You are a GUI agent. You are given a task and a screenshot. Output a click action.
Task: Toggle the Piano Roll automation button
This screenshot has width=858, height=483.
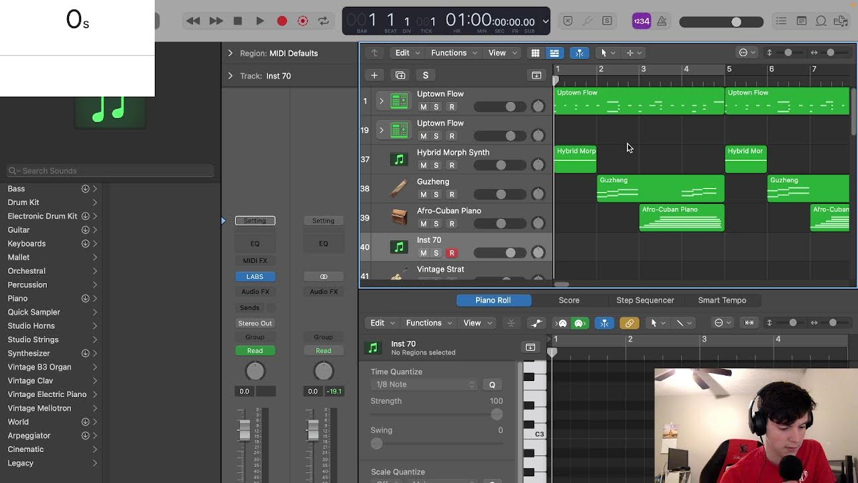coord(536,323)
